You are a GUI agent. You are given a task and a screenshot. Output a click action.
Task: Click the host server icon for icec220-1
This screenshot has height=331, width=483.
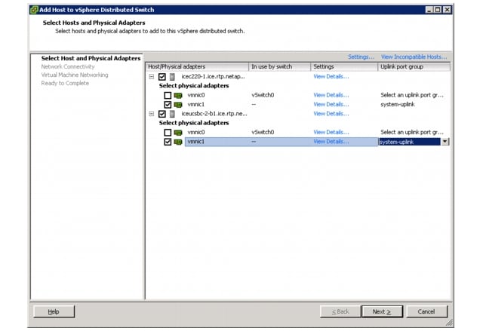pyautogui.click(x=172, y=77)
